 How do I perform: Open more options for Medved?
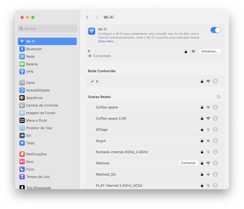coord(215,163)
